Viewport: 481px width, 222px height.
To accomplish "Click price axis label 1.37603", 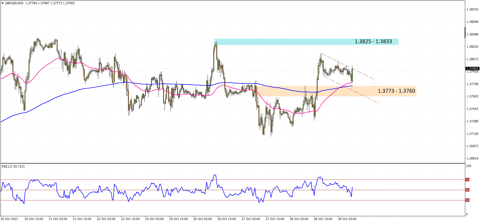I will (x=472, y=96).
